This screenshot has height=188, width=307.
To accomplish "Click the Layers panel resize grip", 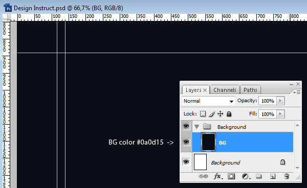I will (x=298, y=177).
